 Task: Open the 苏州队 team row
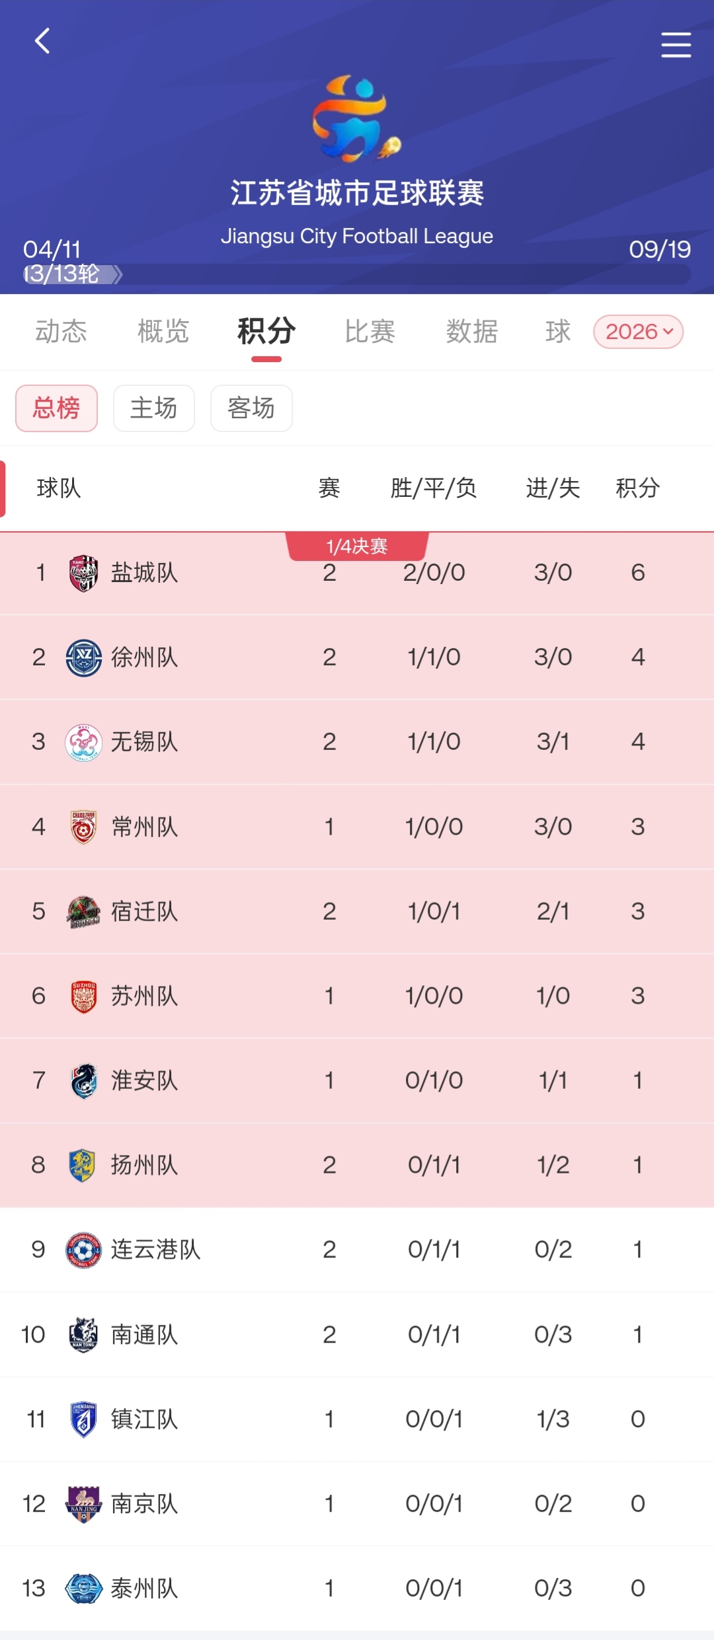357,996
